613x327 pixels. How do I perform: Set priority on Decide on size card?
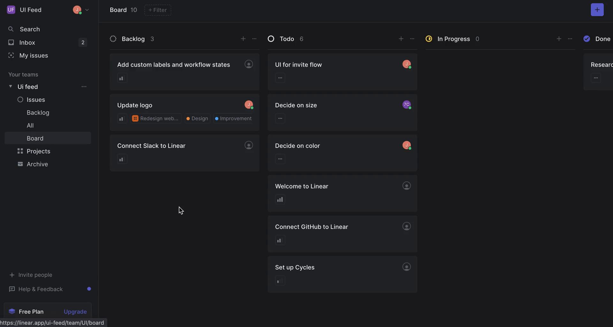pyautogui.click(x=280, y=118)
